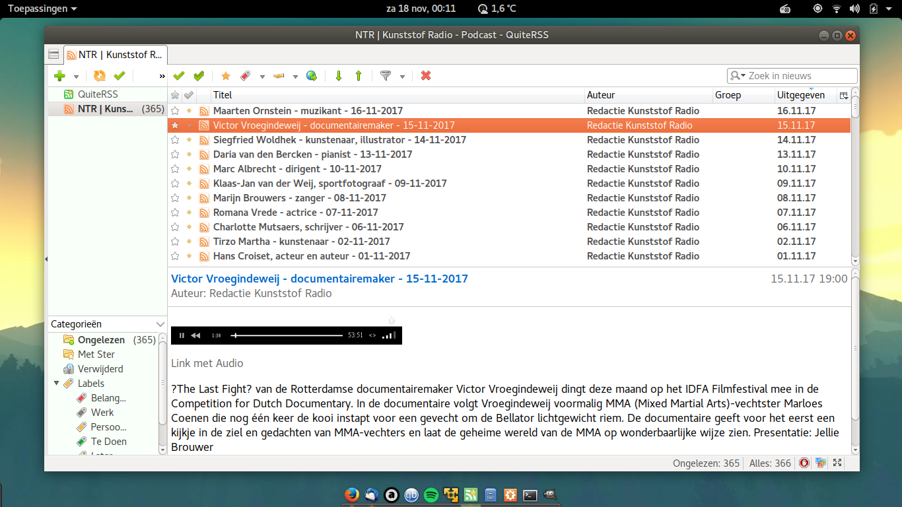Toggle star on Marc Albrecht row

click(x=175, y=169)
